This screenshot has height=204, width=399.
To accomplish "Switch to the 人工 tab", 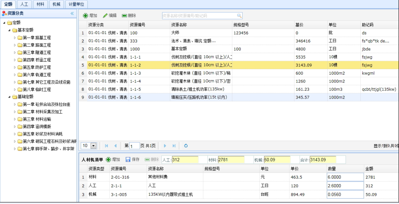I will (x=24, y=4).
